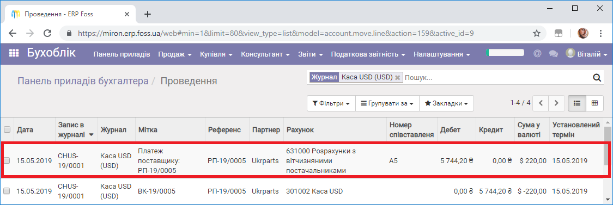Open the Податкова звітність menu

pos(368,54)
